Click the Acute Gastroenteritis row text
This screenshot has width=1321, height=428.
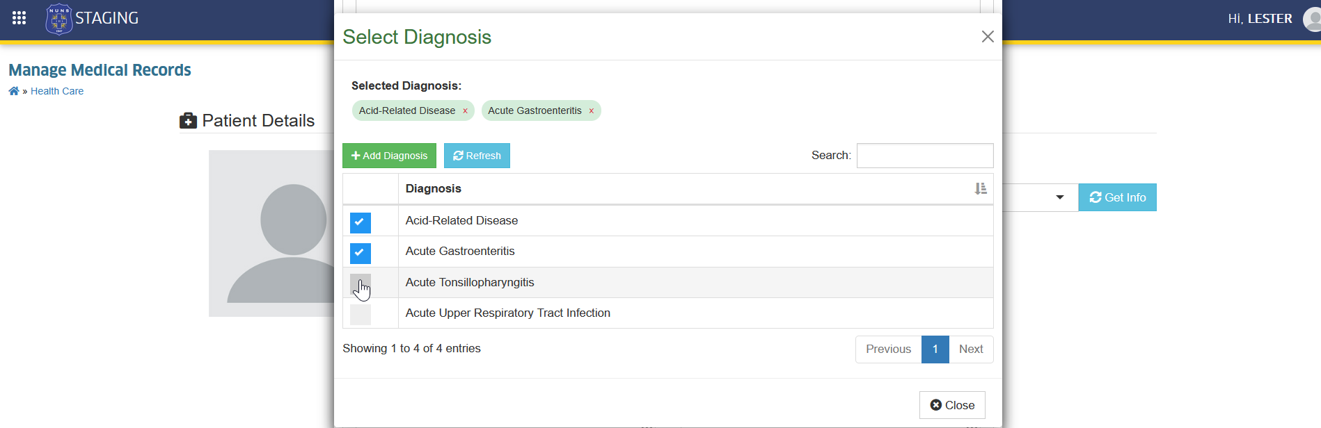[460, 251]
